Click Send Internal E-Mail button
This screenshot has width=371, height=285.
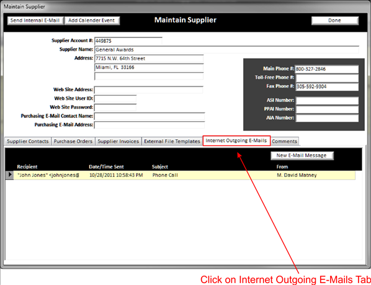click(35, 20)
